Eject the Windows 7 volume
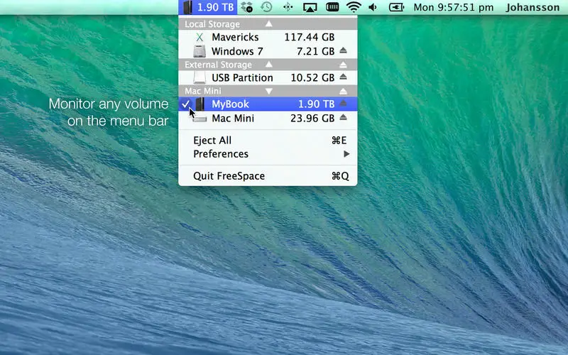 [x=343, y=50]
